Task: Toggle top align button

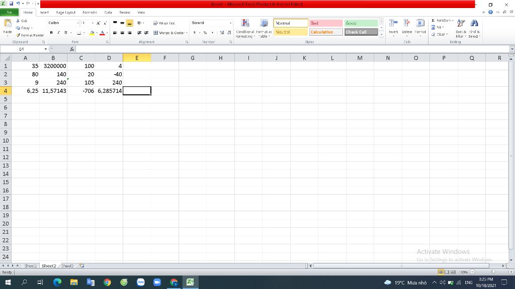Action: [115, 23]
